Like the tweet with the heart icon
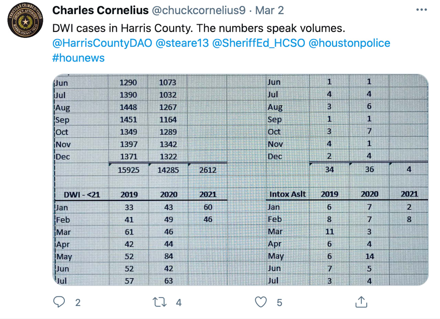 (x=261, y=302)
